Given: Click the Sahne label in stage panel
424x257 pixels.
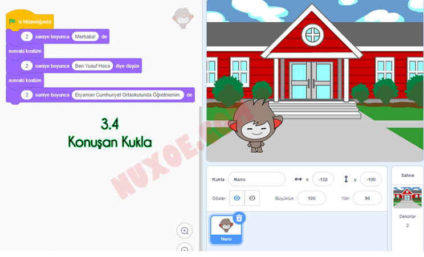Looking at the screenshot, I should click(x=407, y=176).
